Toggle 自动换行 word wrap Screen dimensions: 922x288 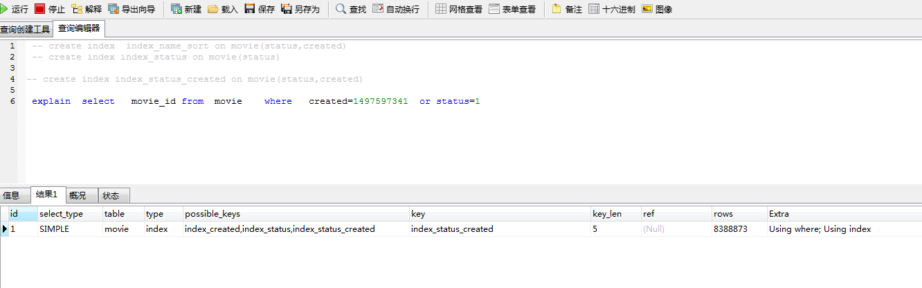click(396, 9)
